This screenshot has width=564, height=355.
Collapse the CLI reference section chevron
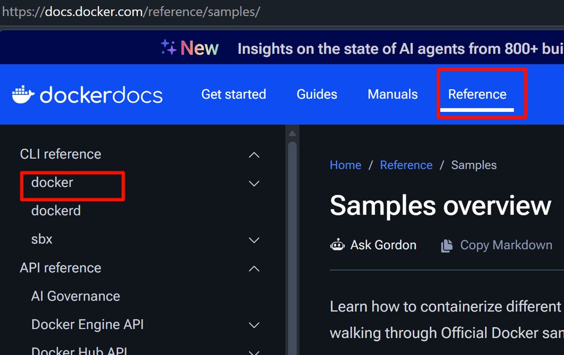click(254, 155)
